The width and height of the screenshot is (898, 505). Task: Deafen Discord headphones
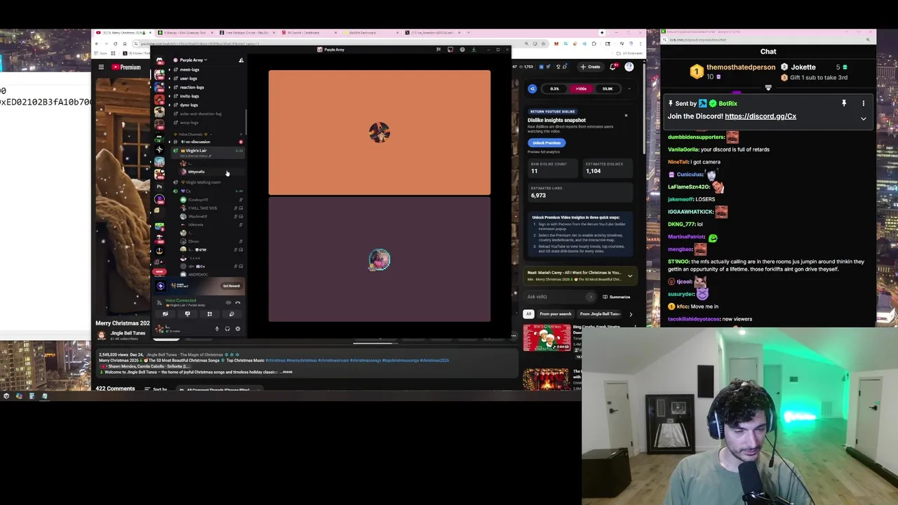(x=227, y=329)
